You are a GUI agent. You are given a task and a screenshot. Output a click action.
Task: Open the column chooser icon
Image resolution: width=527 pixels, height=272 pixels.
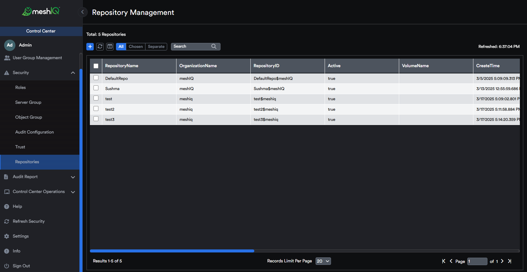[x=110, y=47]
